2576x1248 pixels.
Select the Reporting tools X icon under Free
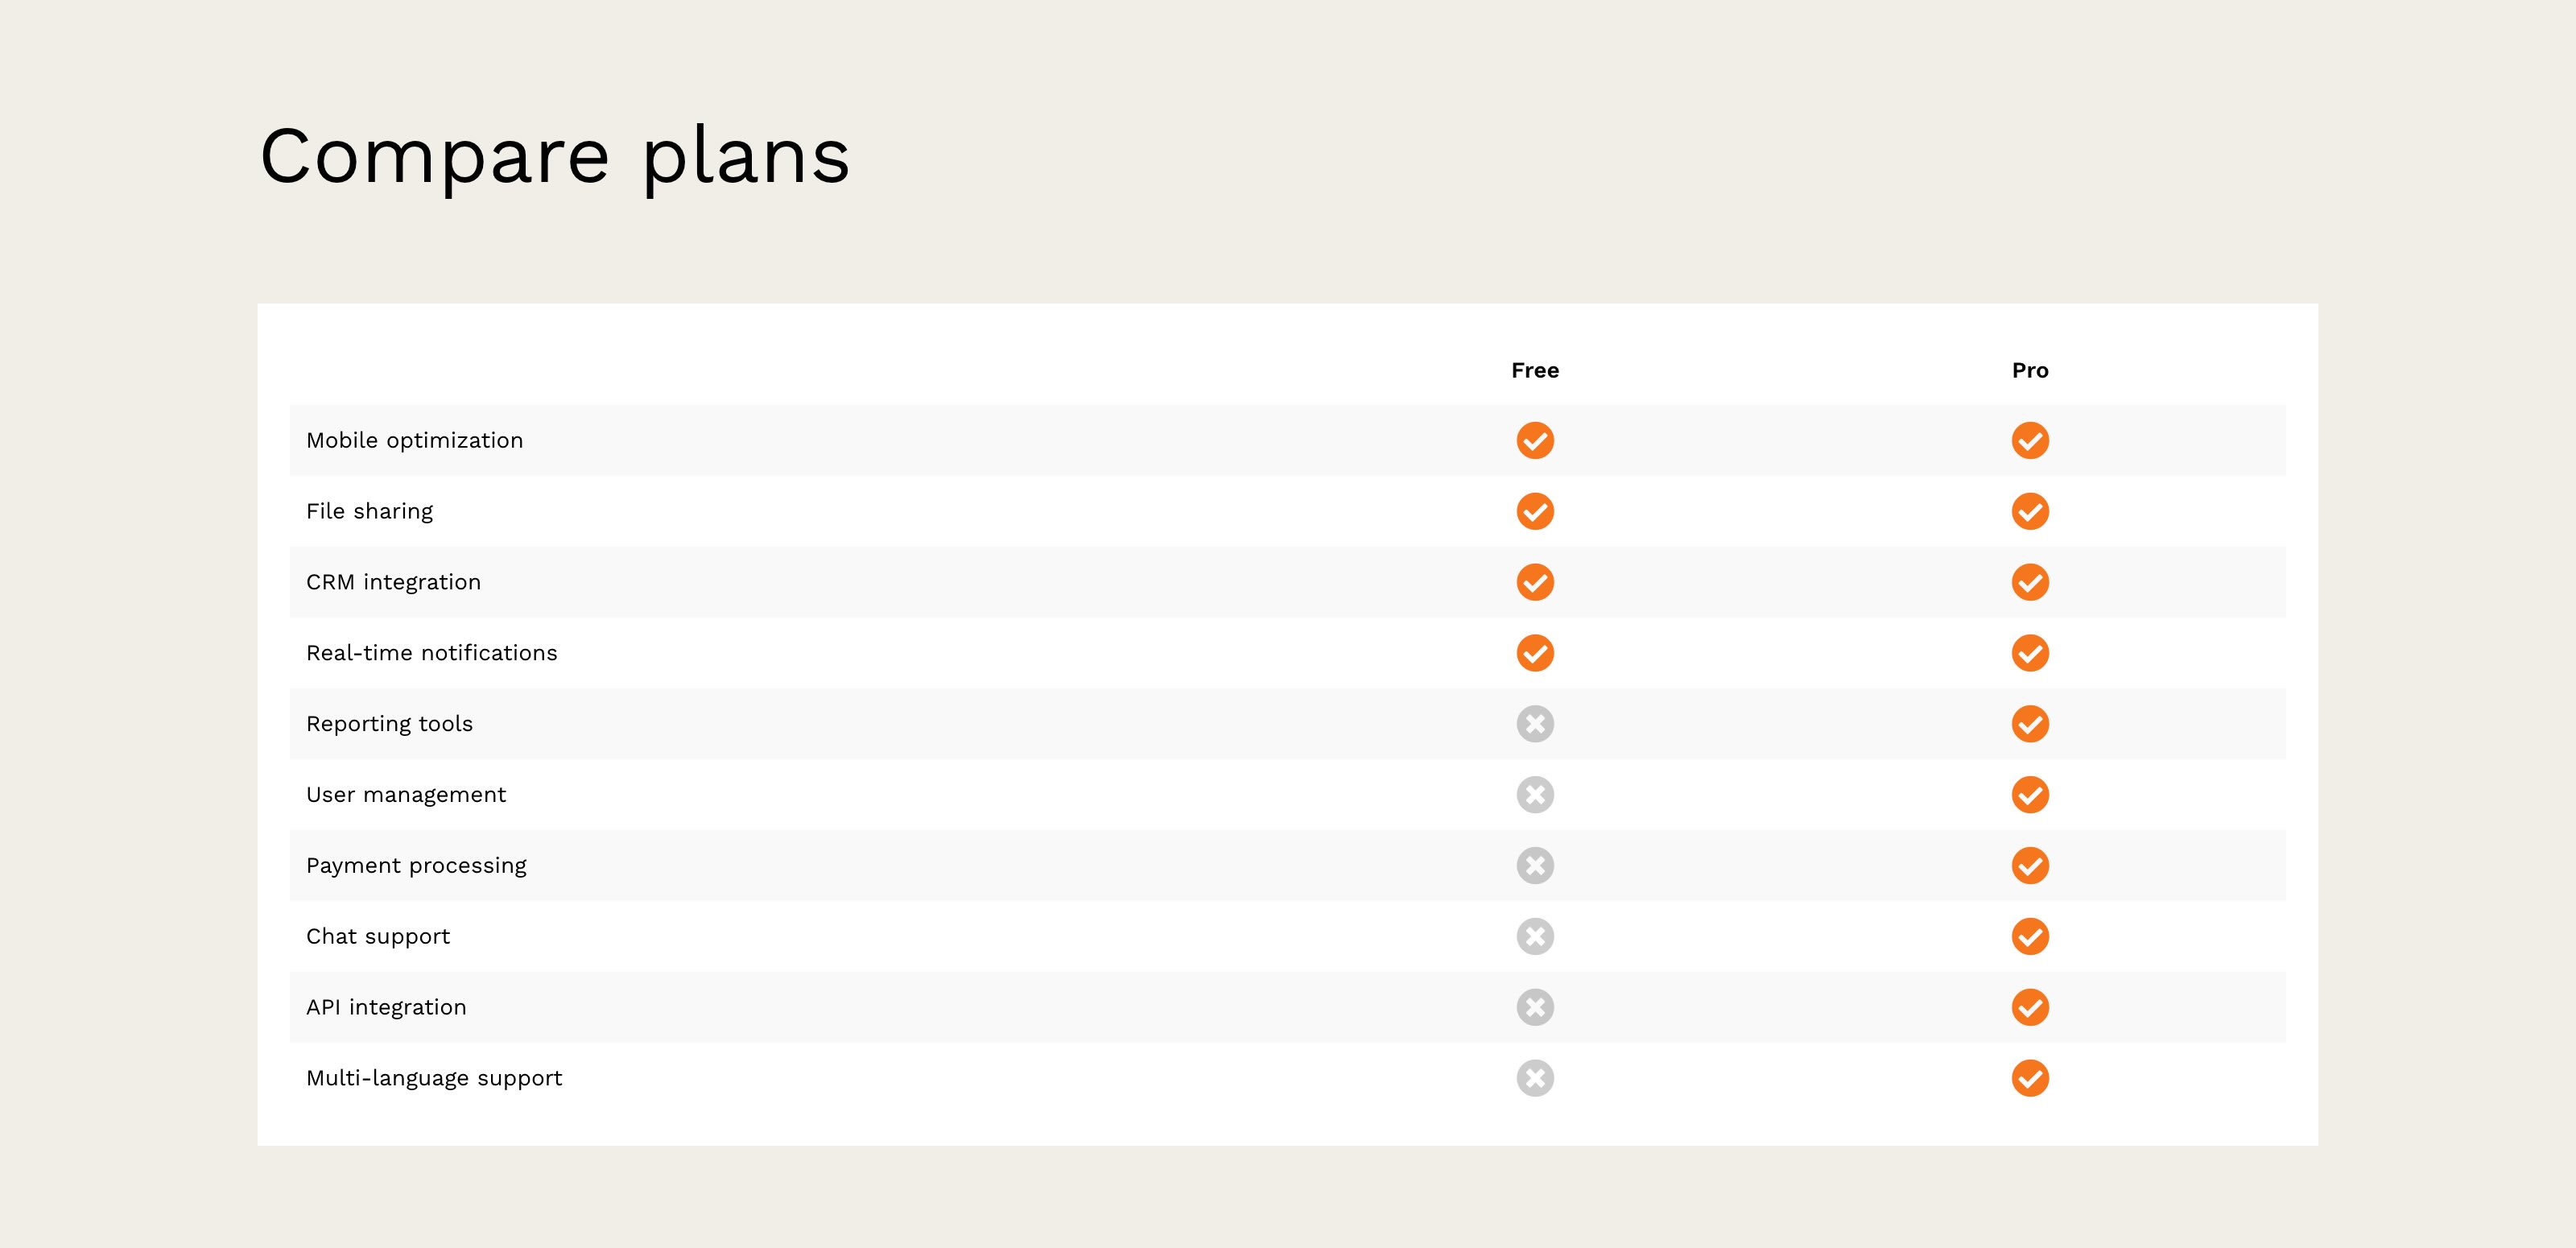[x=1535, y=723]
